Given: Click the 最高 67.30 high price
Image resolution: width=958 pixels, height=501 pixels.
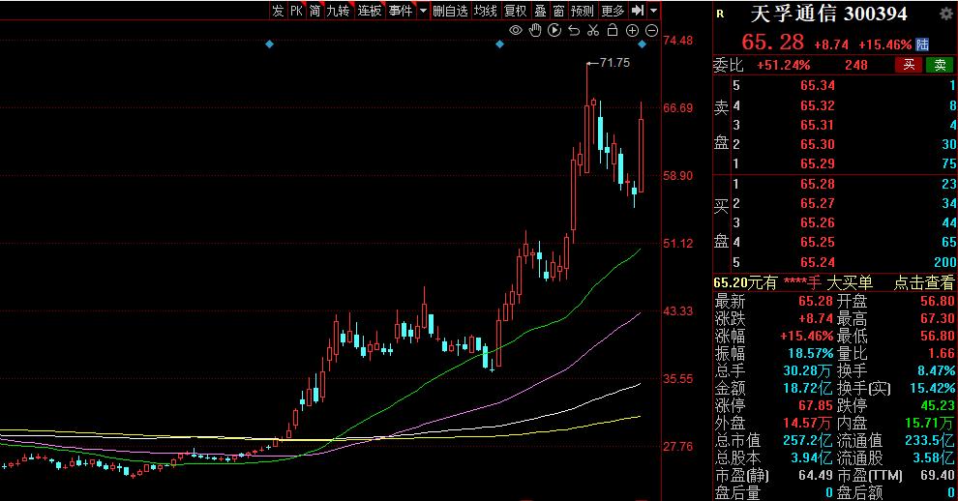Looking at the screenshot, I should click(938, 318).
